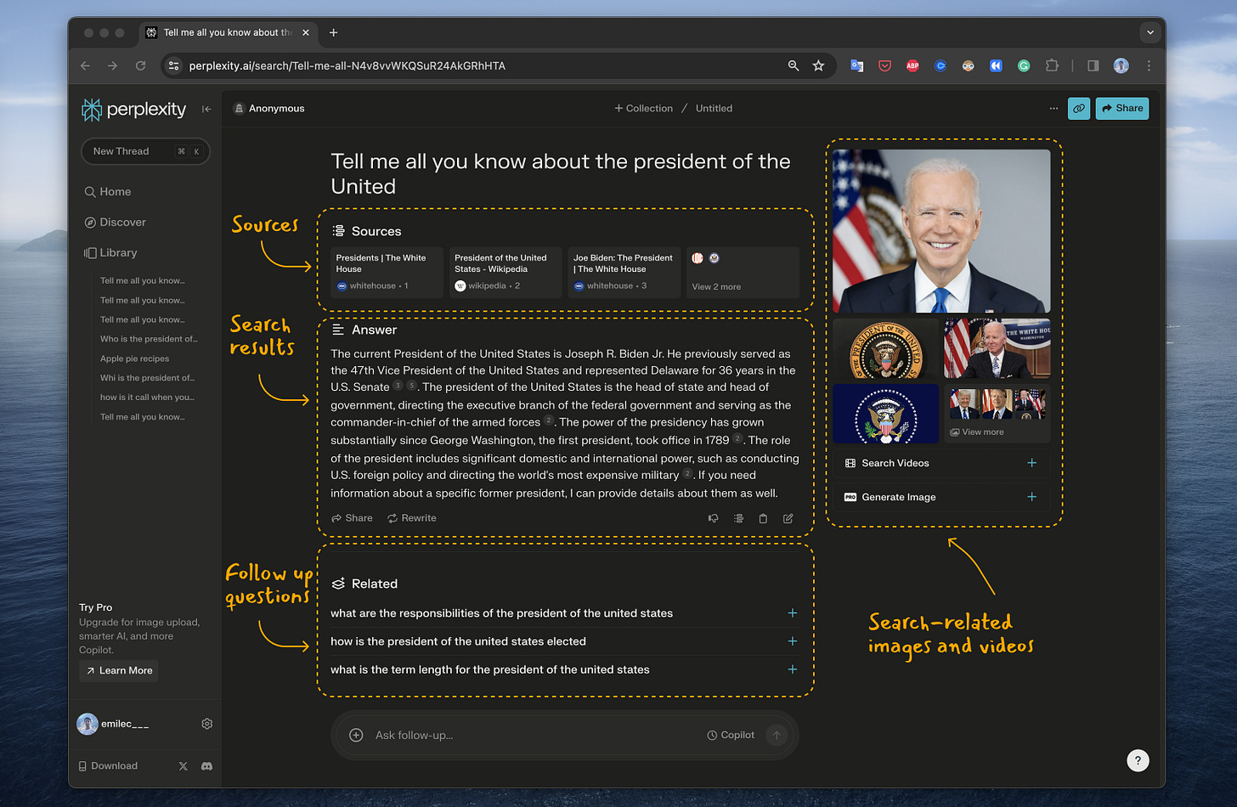
Task: Reload the page in Chrome
Action: point(141,65)
